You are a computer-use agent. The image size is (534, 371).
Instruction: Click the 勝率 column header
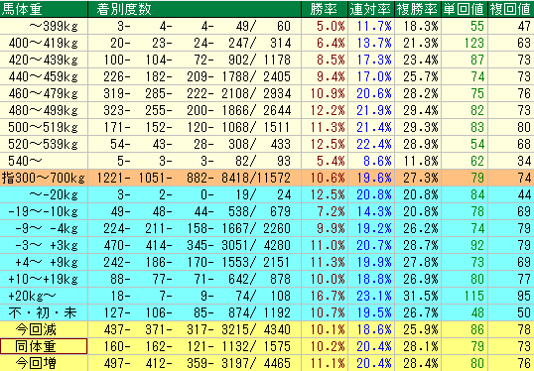coord(325,9)
